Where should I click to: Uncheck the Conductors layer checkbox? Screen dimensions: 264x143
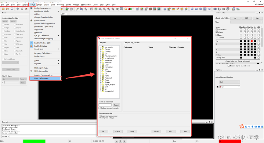217,30
